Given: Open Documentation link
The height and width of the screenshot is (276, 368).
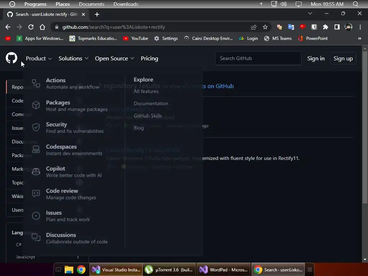Looking at the screenshot, I should click(x=151, y=103).
